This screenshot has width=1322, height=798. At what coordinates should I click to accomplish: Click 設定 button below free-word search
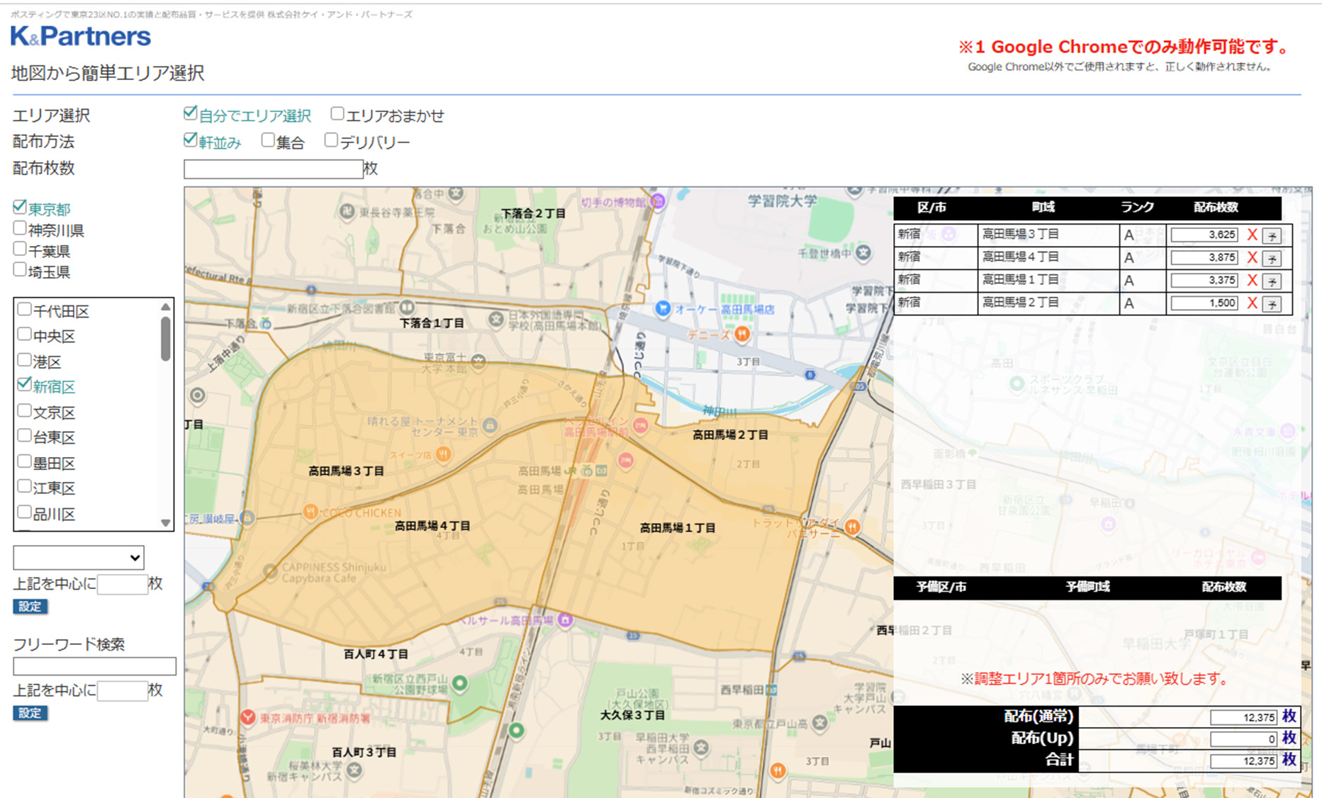[x=30, y=713]
